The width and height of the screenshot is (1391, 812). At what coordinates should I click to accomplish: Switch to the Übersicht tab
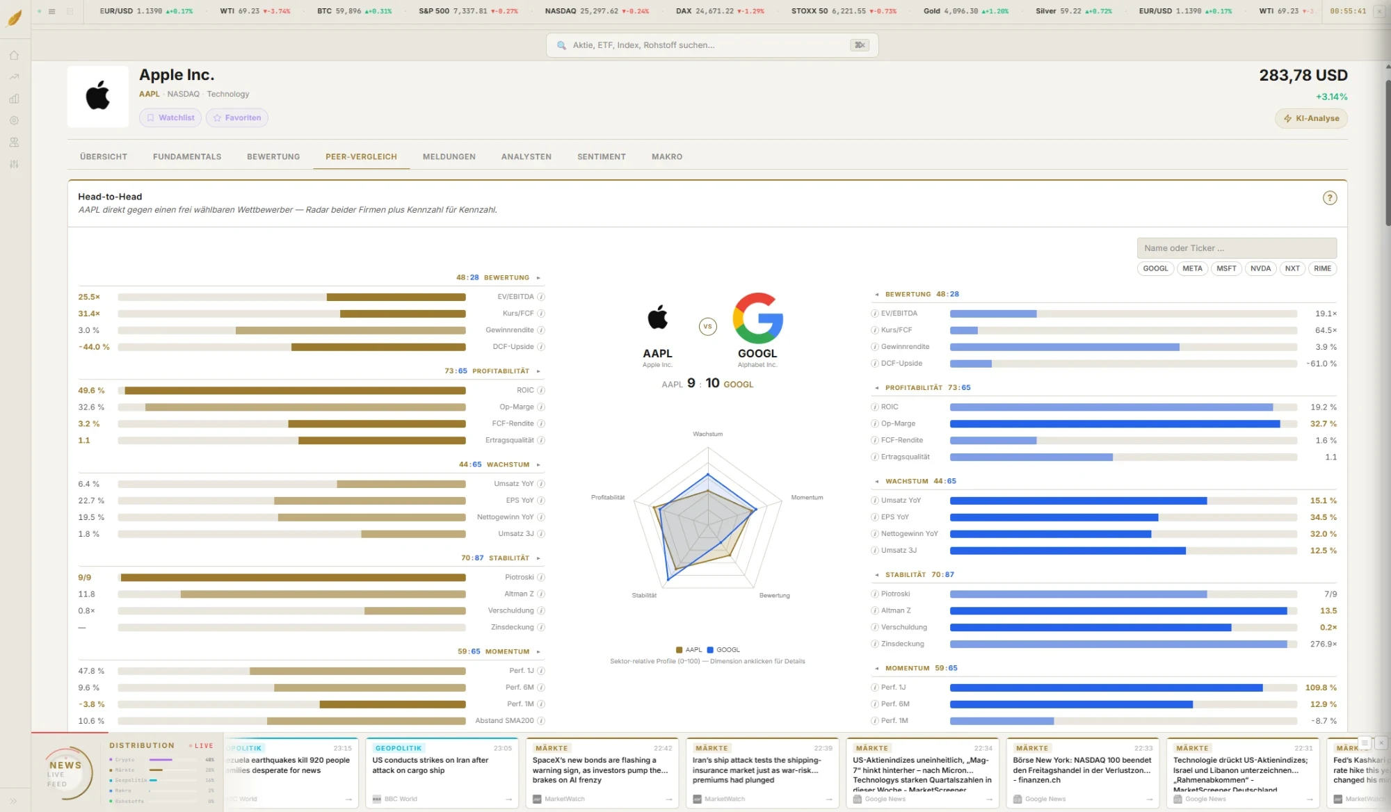point(104,157)
